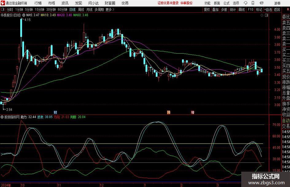Screen dimensions: 290x187
Task: Select the 月线 monthly period tab
Action: [x=89, y=10]
